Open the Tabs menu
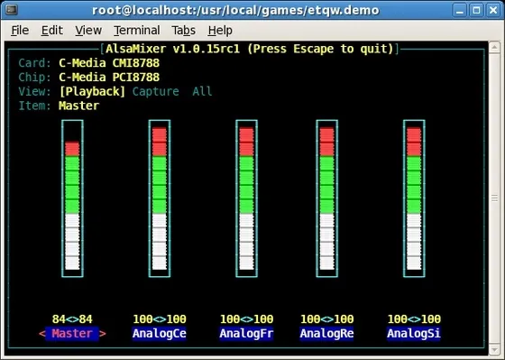Viewport: 505px width, 360px height. pyautogui.click(x=184, y=31)
